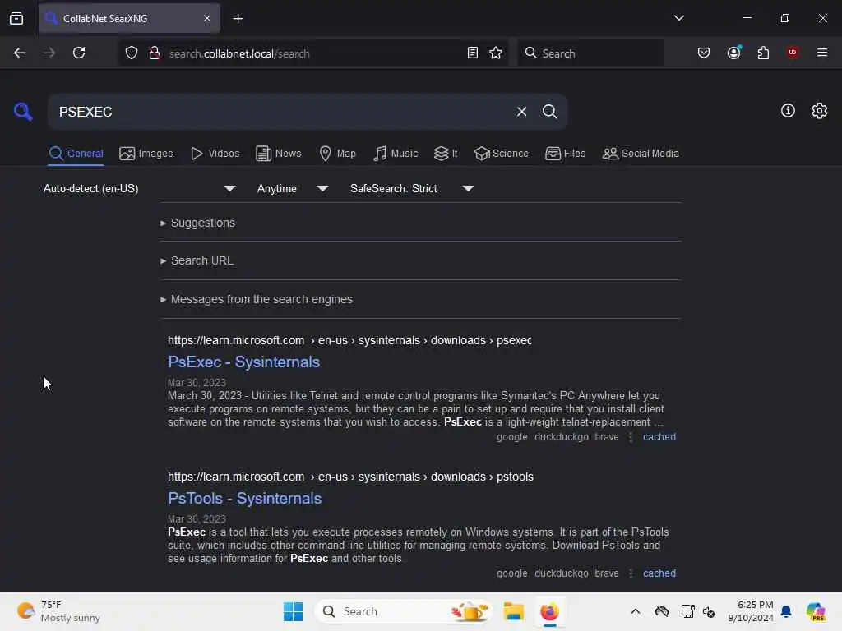Open the Anytime time range dropdown
This screenshot has width=842, height=631.
tap(292, 188)
